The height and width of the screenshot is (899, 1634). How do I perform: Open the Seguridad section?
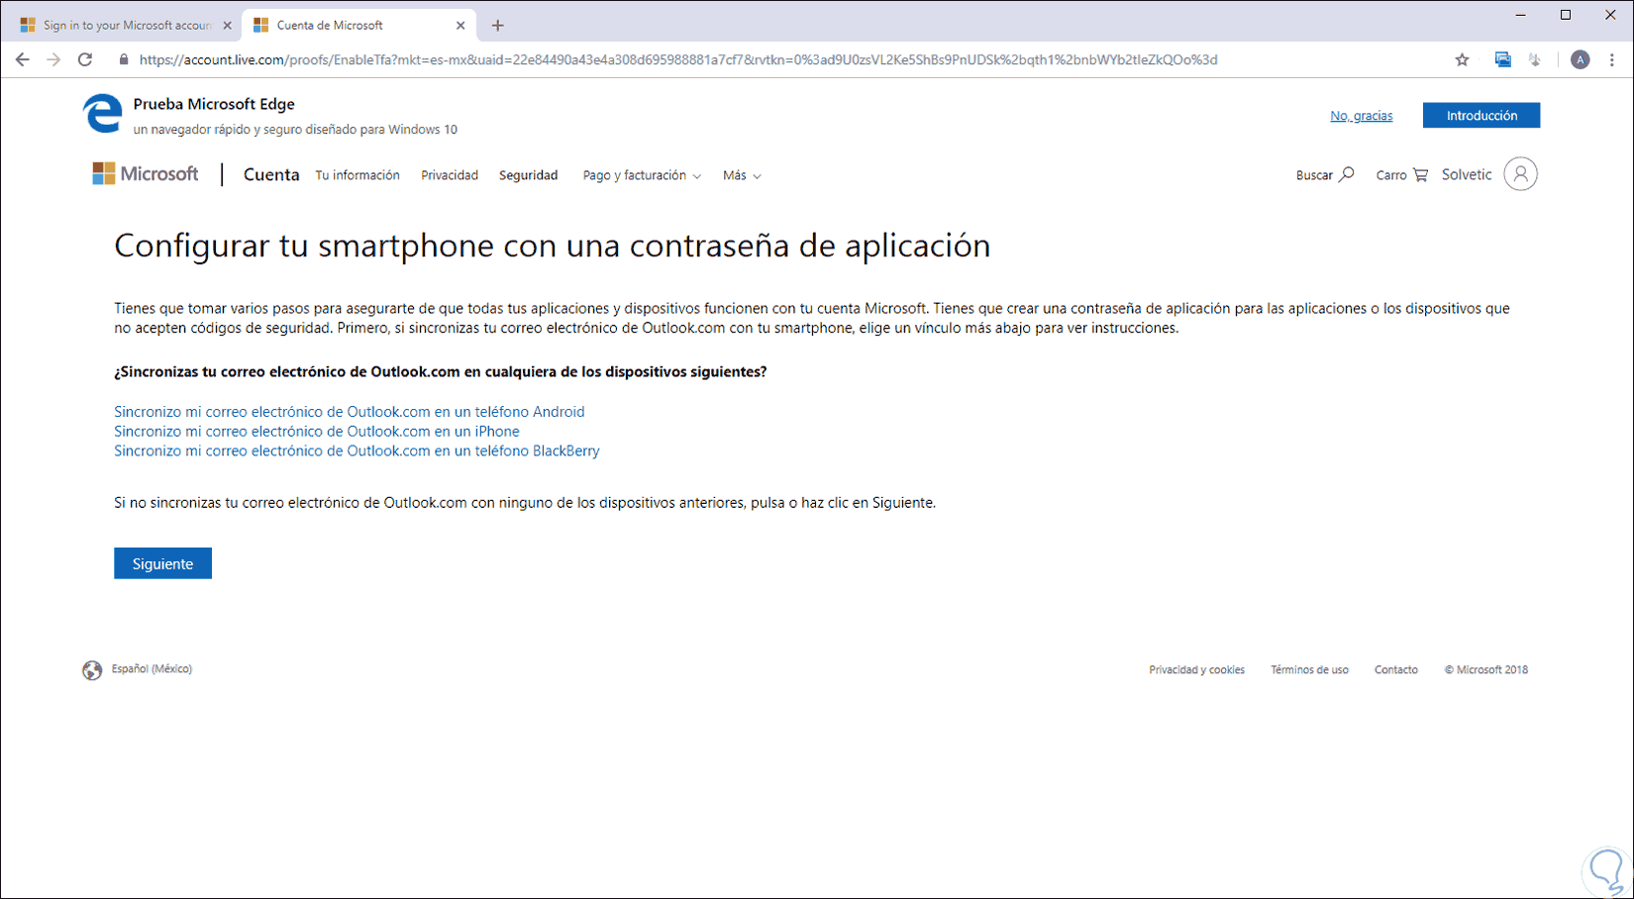point(528,175)
